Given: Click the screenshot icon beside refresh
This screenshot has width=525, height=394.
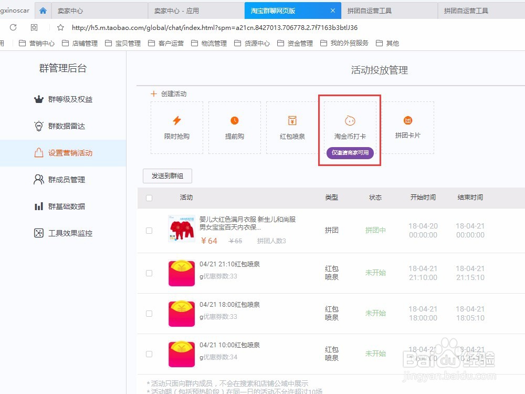Looking at the screenshot, I should coord(34,27).
